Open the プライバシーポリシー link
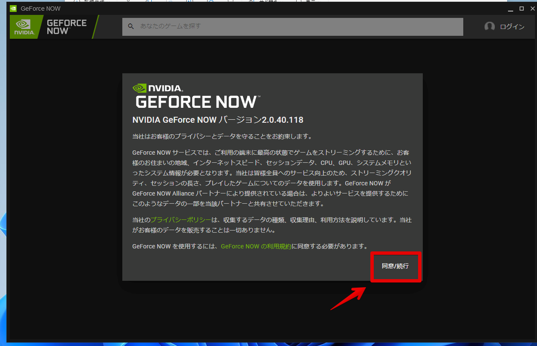The height and width of the screenshot is (346, 537). 181,220
